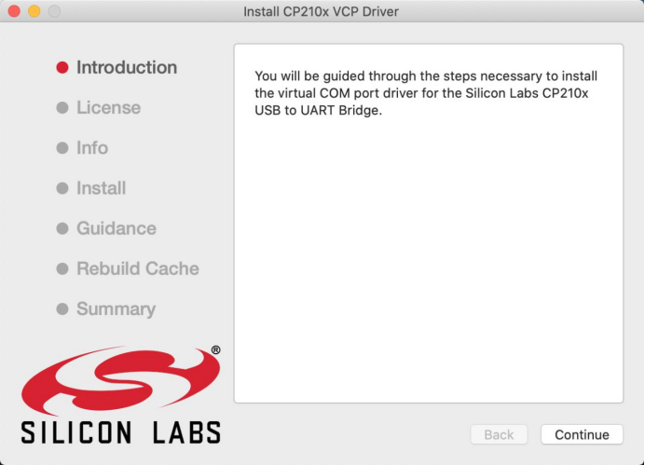
Task: Click the Rebuild Cache step label
Action: [x=138, y=268]
